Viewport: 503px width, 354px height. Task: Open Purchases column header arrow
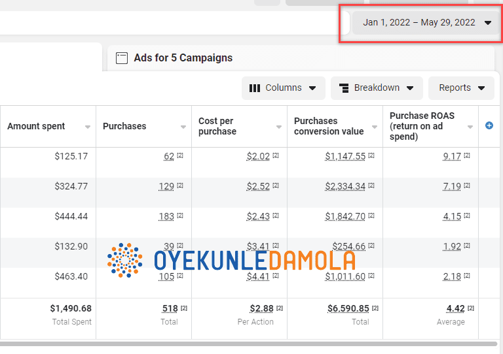[183, 127]
